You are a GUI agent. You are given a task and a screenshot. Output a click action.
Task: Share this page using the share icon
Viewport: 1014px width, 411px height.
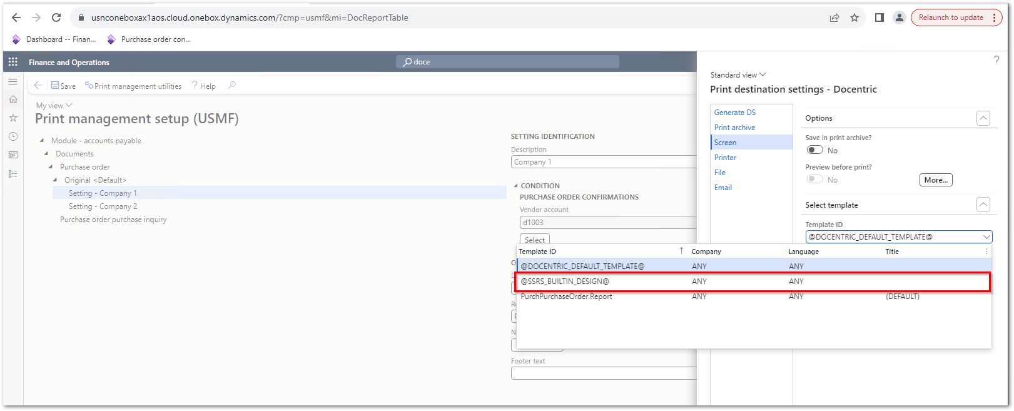[x=834, y=18]
